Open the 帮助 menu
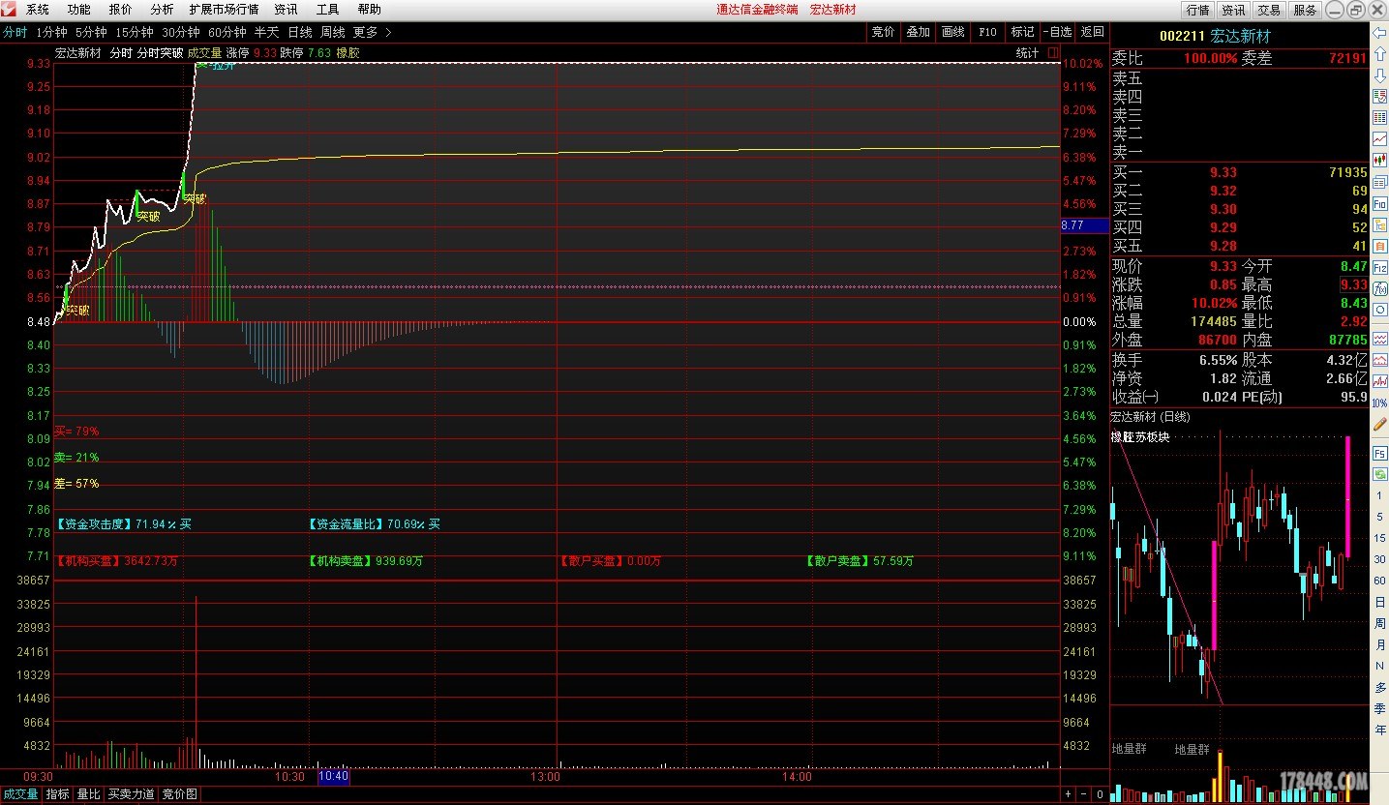This screenshot has height=805, width=1389. [x=369, y=10]
